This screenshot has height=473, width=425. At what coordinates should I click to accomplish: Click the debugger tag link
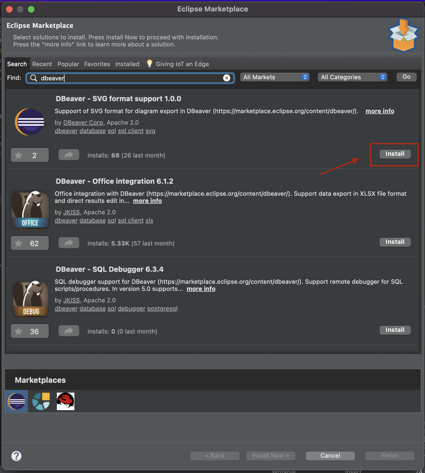click(x=132, y=309)
